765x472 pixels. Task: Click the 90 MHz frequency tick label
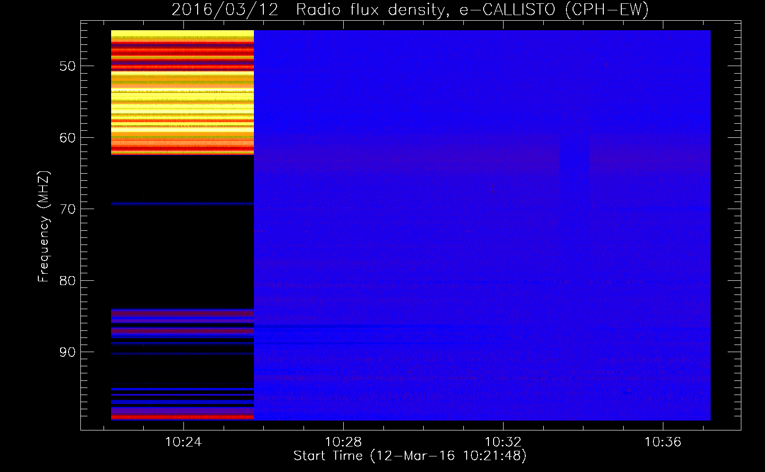[68, 352]
